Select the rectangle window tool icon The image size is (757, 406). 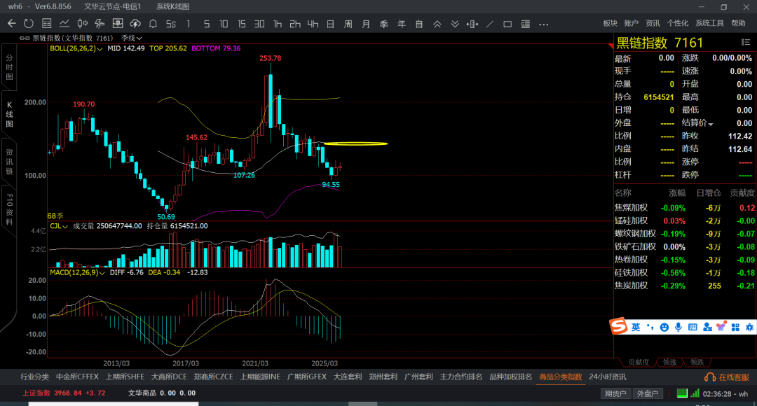click(507, 24)
